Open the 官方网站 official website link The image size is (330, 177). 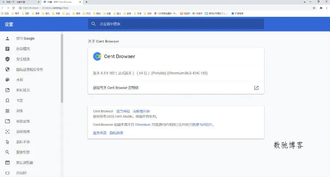click(123, 111)
